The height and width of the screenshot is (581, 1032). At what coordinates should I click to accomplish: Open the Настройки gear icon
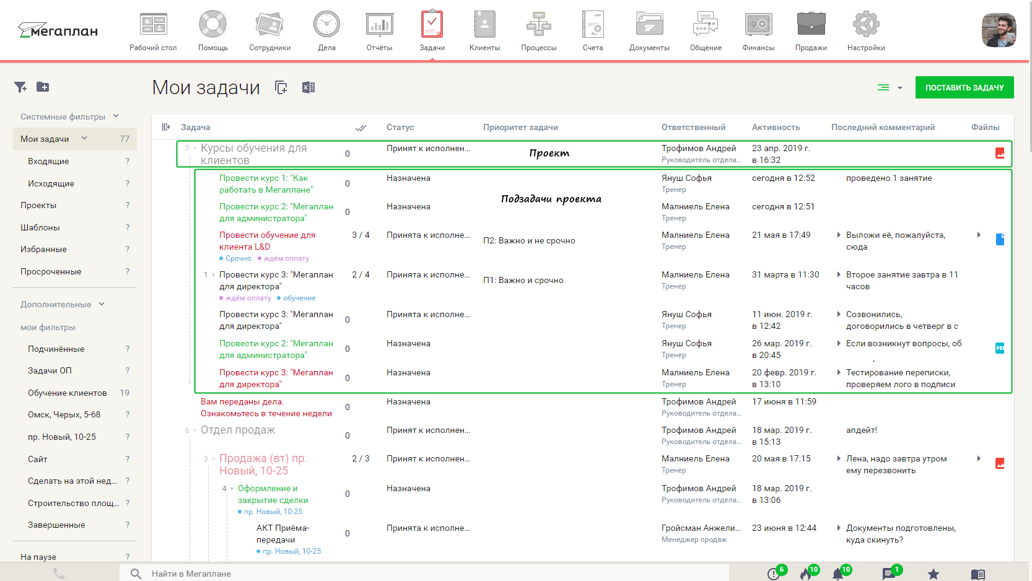tap(866, 25)
